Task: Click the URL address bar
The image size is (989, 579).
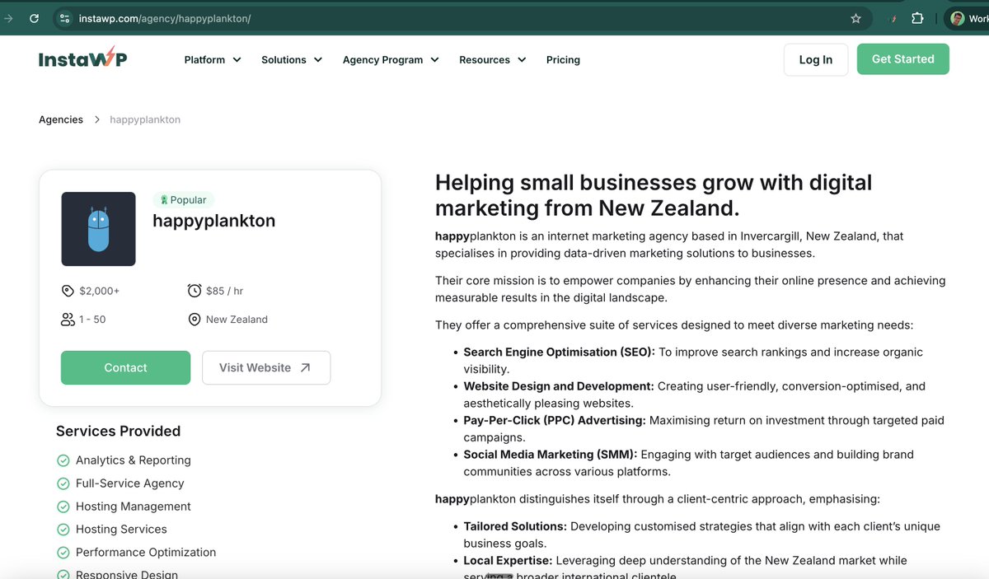Action: (x=462, y=18)
